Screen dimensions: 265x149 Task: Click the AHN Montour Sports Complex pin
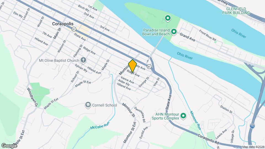point(183,116)
